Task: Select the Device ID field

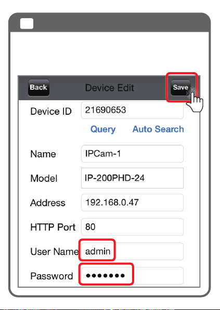Action: [132, 110]
